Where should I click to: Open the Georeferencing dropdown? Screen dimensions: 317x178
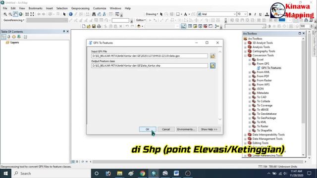pos(14,20)
